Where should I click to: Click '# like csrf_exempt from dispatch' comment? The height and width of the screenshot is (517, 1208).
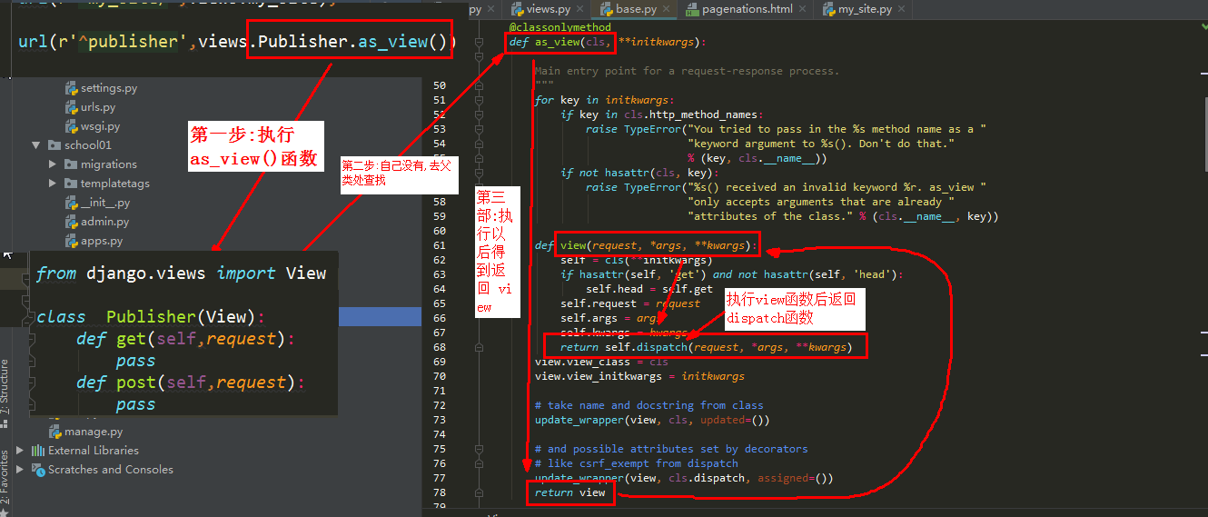pyautogui.click(x=637, y=463)
